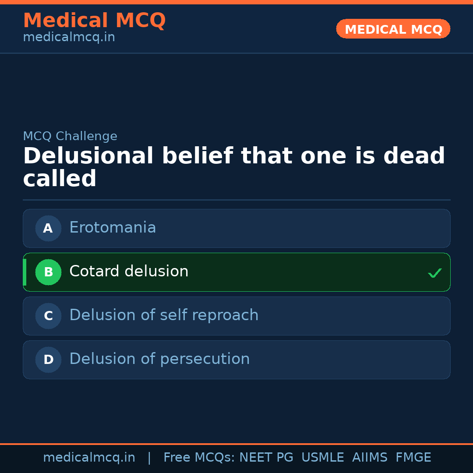Open the medicalmcq.in link in the footer
The image size is (473, 473).
tap(89, 458)
